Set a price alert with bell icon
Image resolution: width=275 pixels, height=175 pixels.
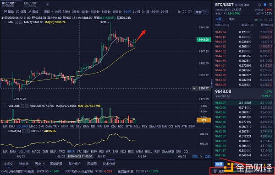[259, 5]
